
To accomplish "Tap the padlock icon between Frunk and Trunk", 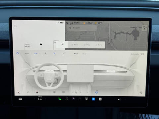I will click(41, 44).
